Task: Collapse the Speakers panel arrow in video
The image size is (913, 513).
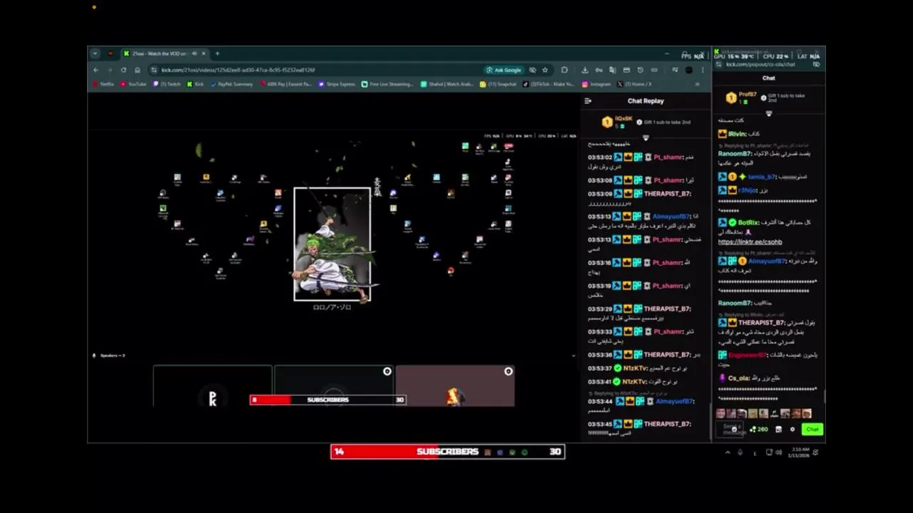Action: (x=573, y=355)
